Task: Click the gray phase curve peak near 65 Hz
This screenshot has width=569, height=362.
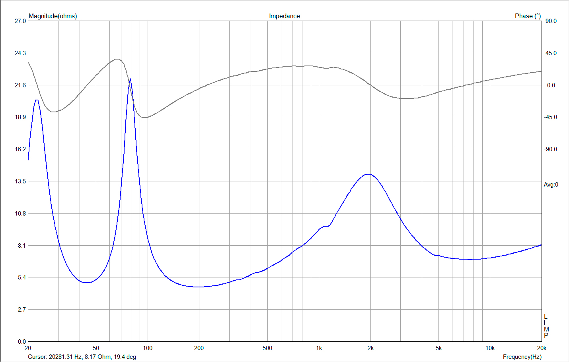Action: [x=117, y=59]
